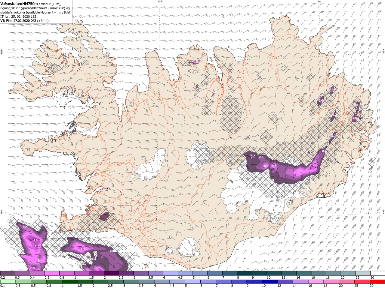Click the Veðurstofan/HM750m title text
This screenshot has width=385, height=288.
[19, 3]
